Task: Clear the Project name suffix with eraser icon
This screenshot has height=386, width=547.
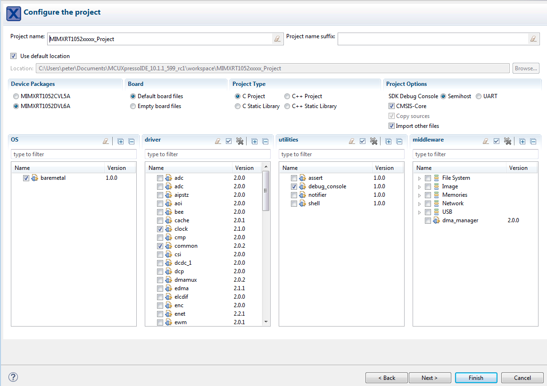Action: click(x=533, y=39)
